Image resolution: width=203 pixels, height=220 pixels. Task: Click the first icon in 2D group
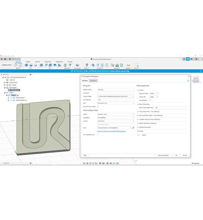(x=26, y=65)
